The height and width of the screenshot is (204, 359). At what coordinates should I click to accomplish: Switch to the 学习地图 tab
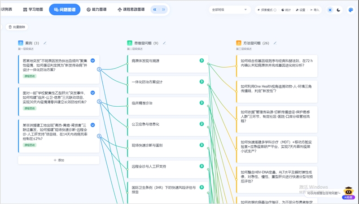click(33, 9)
